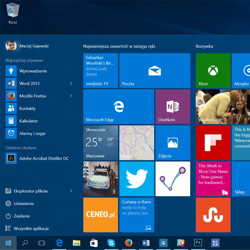Expand the Mozilla Firefox jump list arrow
This screenshot has width=250, height=250.
tap(71, 96)
